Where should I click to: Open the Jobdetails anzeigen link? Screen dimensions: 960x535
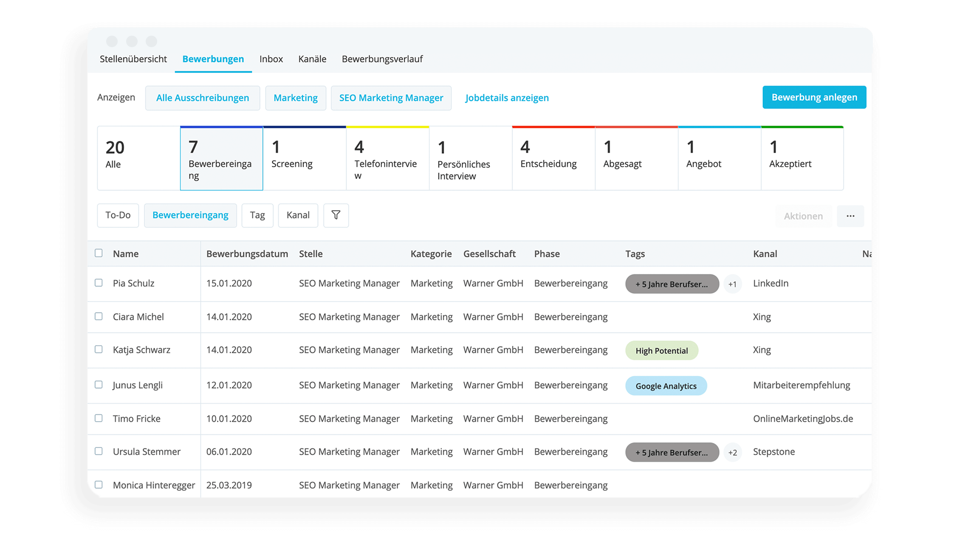coord(507,98)
